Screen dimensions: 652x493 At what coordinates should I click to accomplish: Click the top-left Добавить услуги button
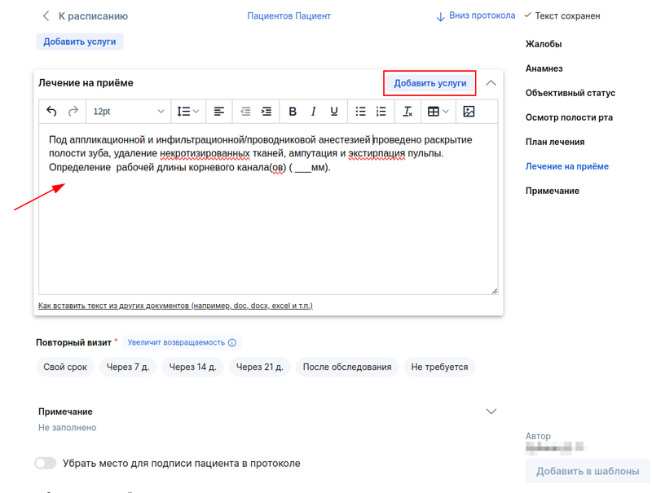80,42
